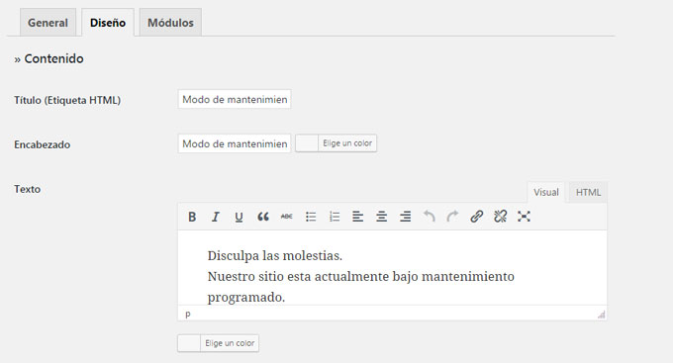Click the editor resize handle corner
673x363 pixels.
602,315
